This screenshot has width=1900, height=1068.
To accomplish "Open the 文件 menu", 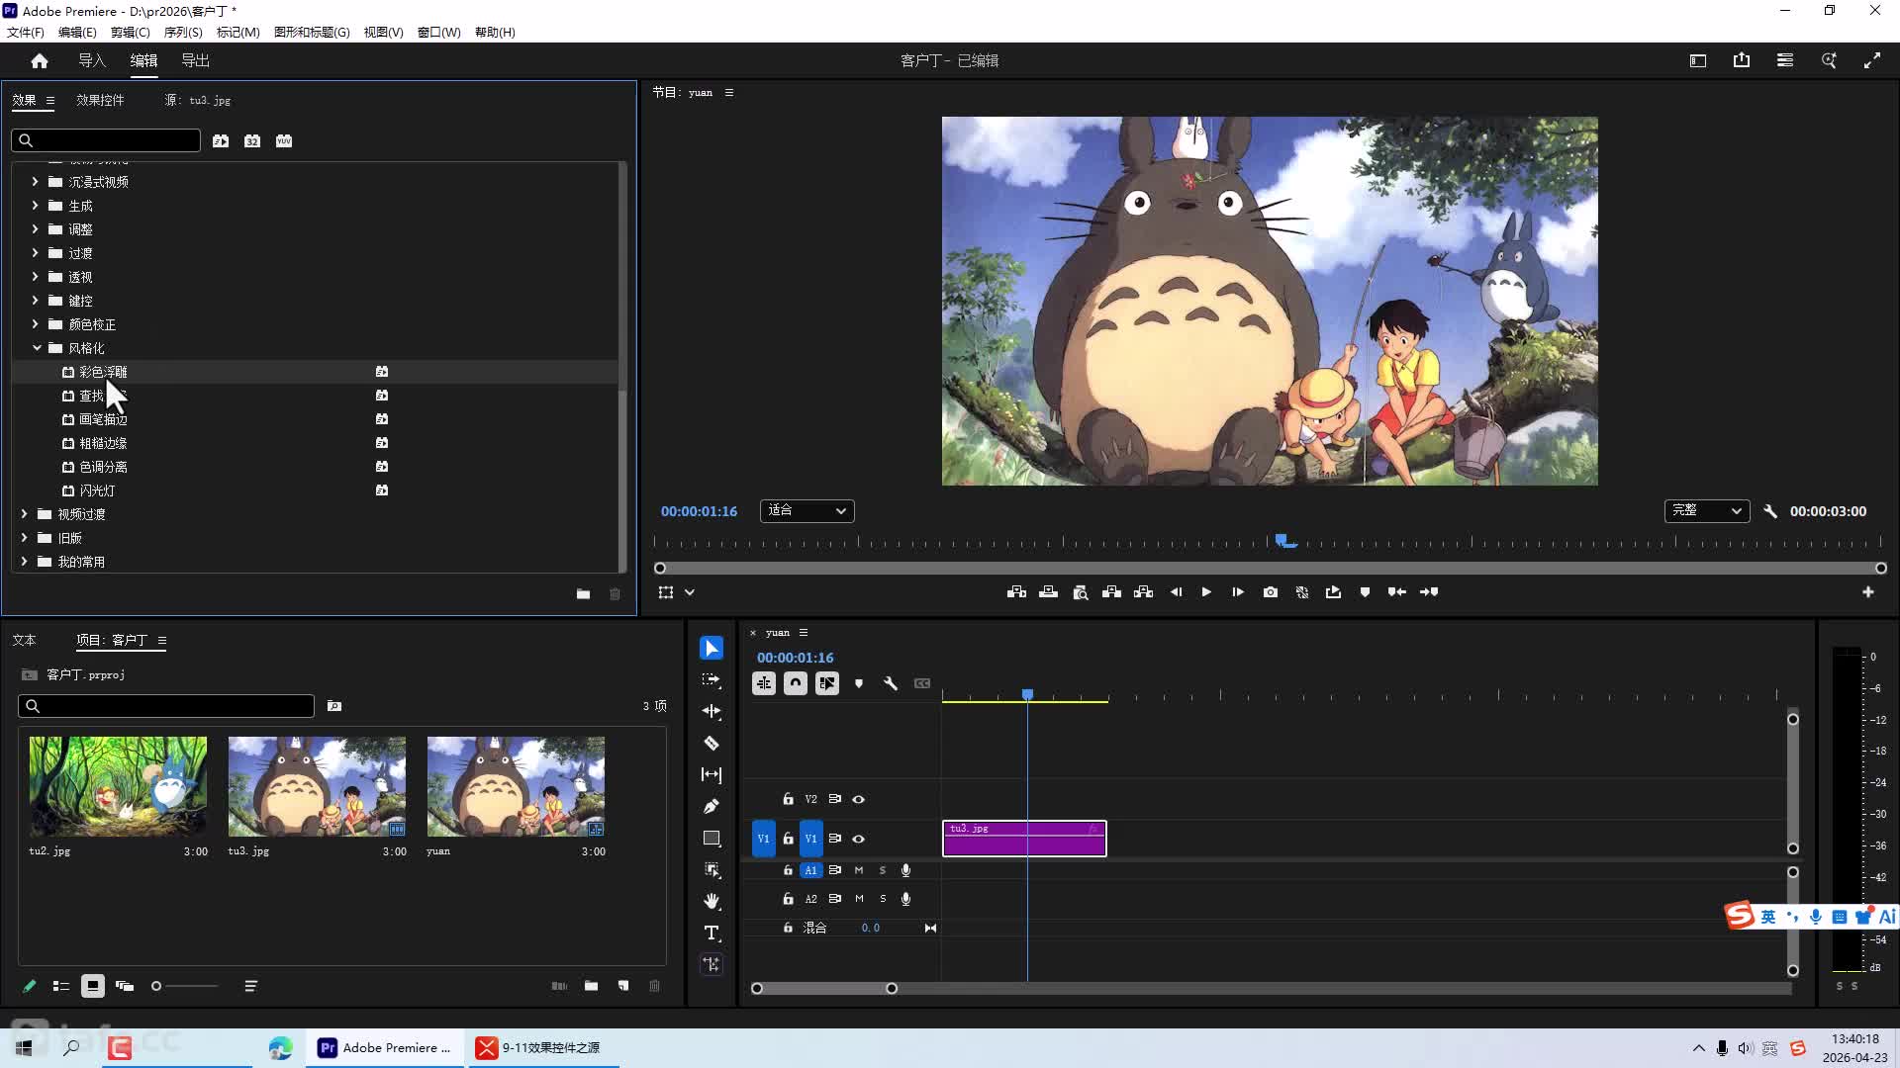I will coord(26,33).
